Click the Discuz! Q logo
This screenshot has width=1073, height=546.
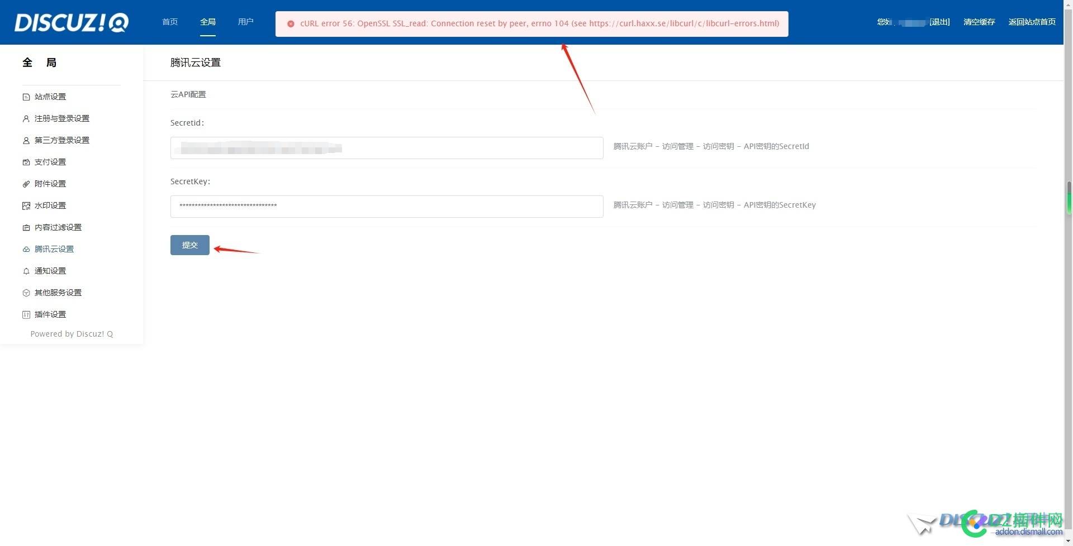click(x=72, y=22)
